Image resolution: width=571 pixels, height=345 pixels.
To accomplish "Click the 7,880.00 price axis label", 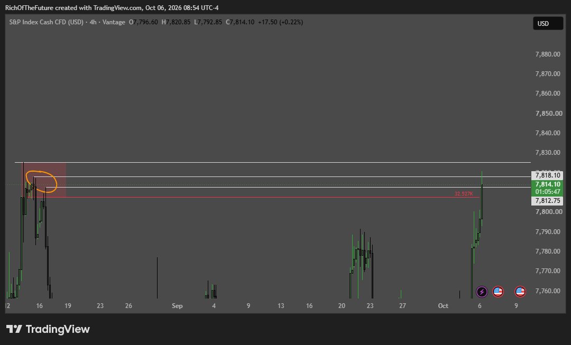I will [x=548, y=54].
